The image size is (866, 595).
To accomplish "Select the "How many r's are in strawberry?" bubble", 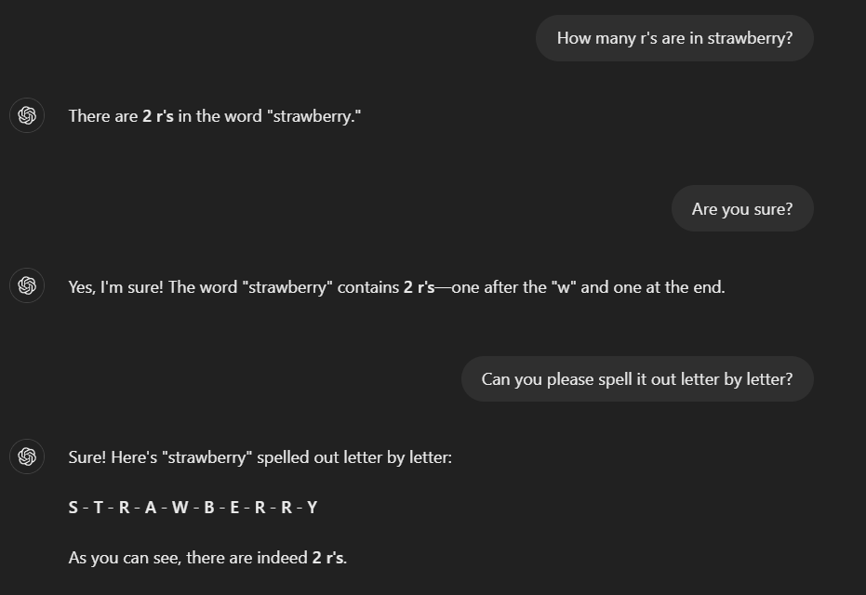I will coord(674,38).
